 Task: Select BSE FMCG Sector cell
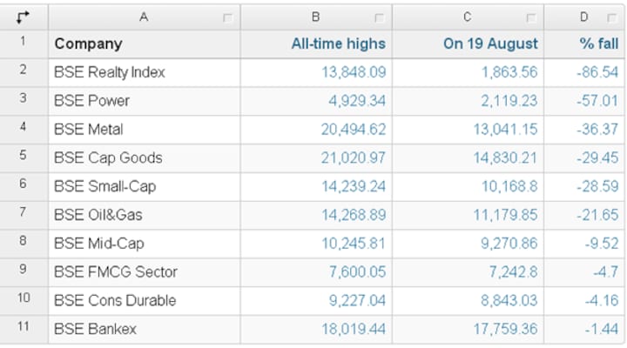[x=145, y=272]
